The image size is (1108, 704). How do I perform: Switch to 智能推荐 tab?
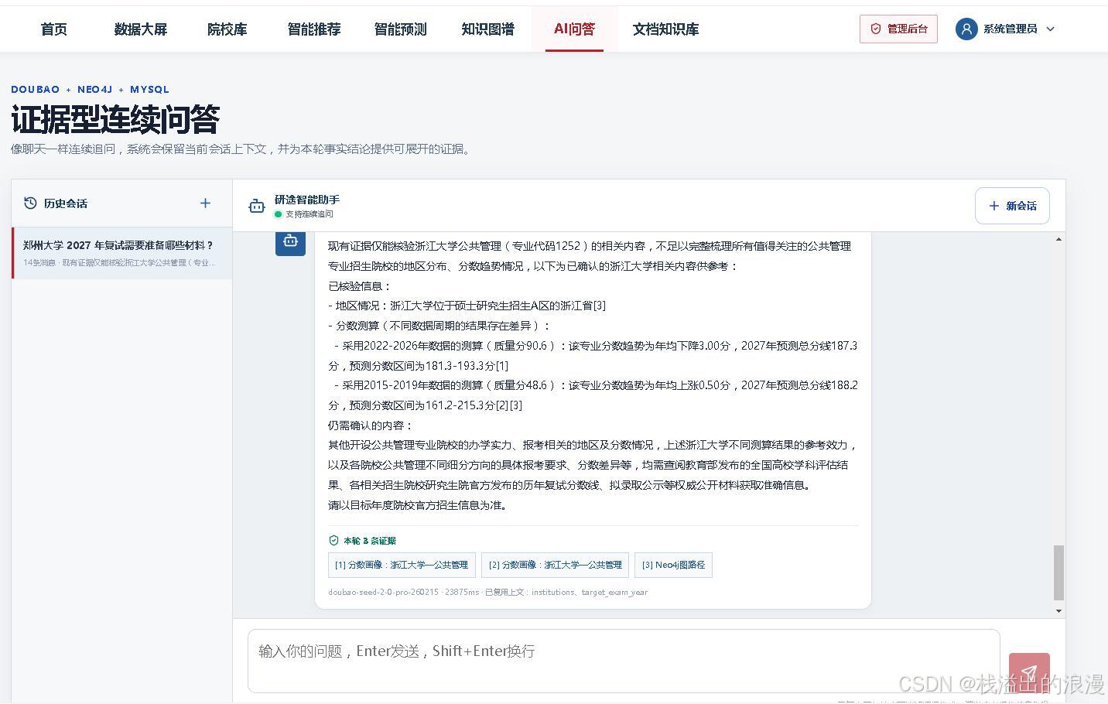tap(313, 29)
